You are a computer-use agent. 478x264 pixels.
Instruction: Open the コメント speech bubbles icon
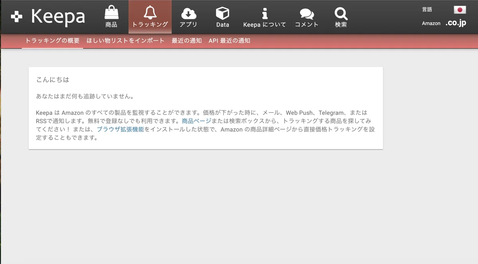tap(307, 14)
